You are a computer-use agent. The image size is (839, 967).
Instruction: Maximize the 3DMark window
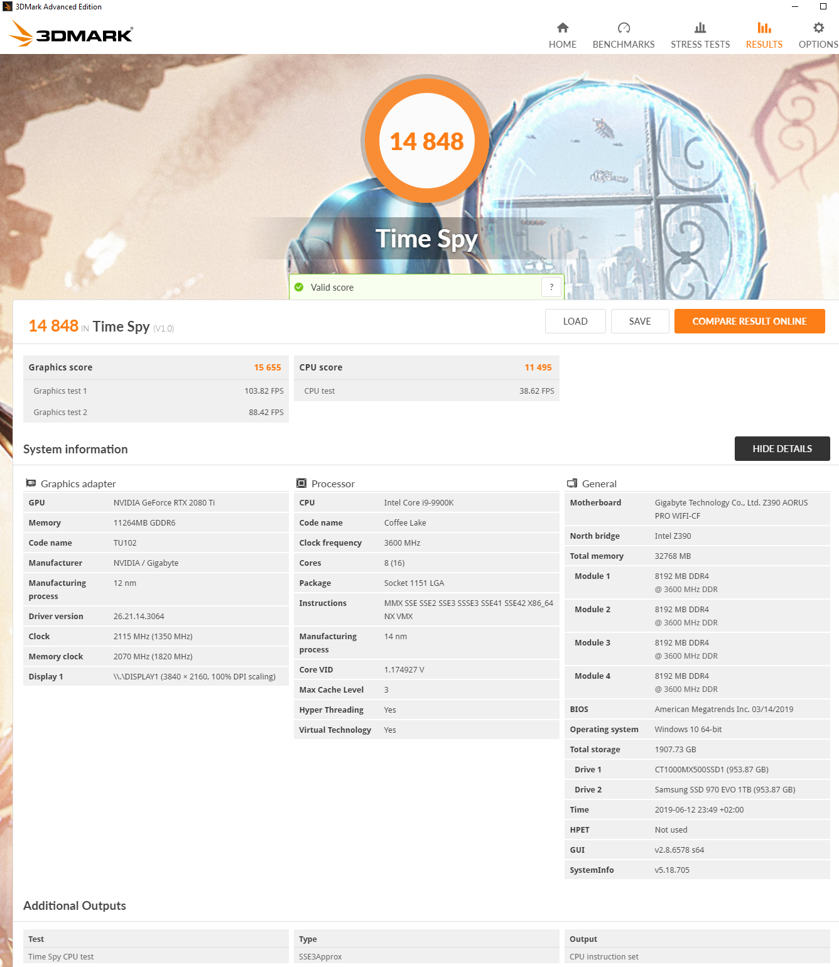[x=823, y=6]
